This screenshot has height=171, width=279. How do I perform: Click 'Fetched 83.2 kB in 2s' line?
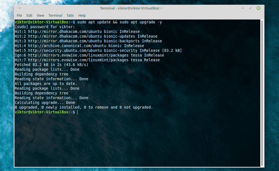(51, 65)
